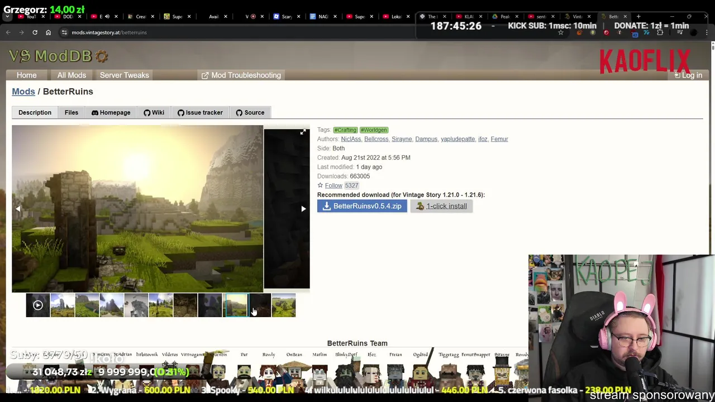Open the tab search dropdown arrow
The height and width of the screenshot is (402, 715).
pyautogui.click(x=7, y=17)
